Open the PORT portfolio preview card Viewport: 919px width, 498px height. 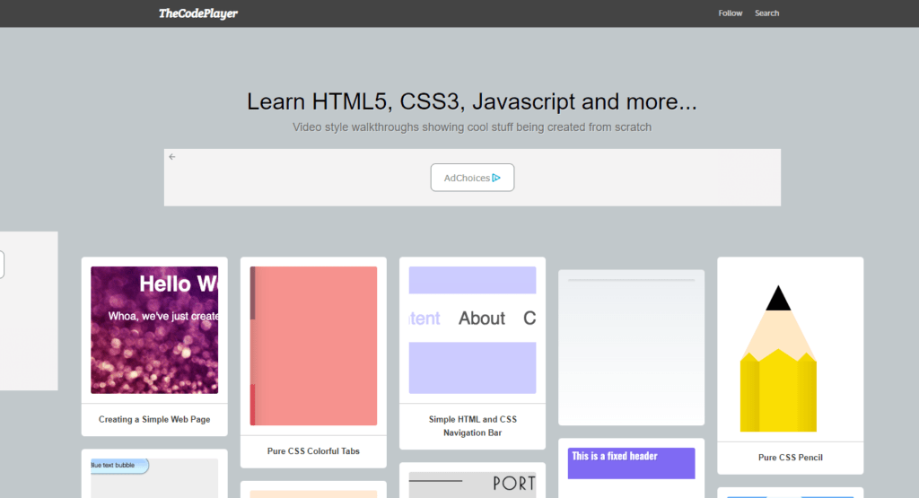472,485
